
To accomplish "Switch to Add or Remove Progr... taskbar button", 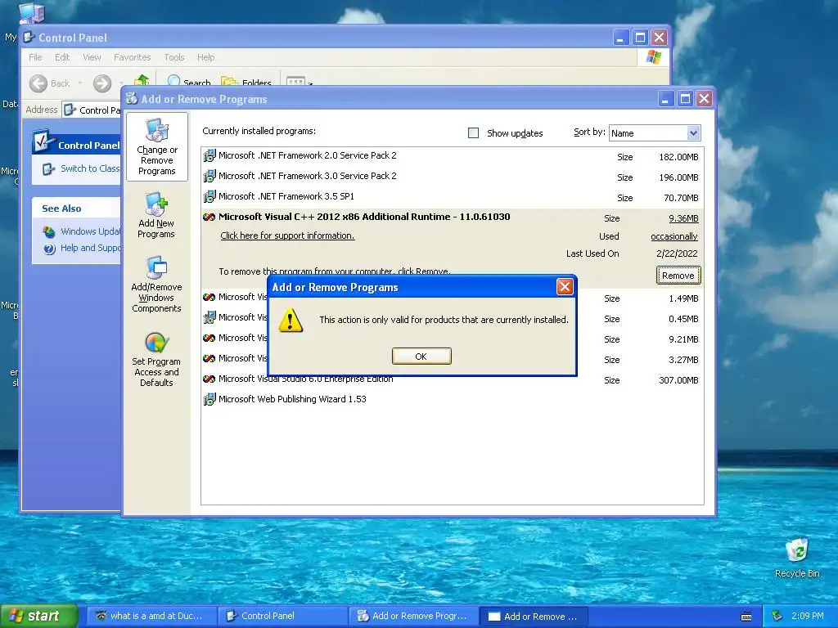I will 413,616.
